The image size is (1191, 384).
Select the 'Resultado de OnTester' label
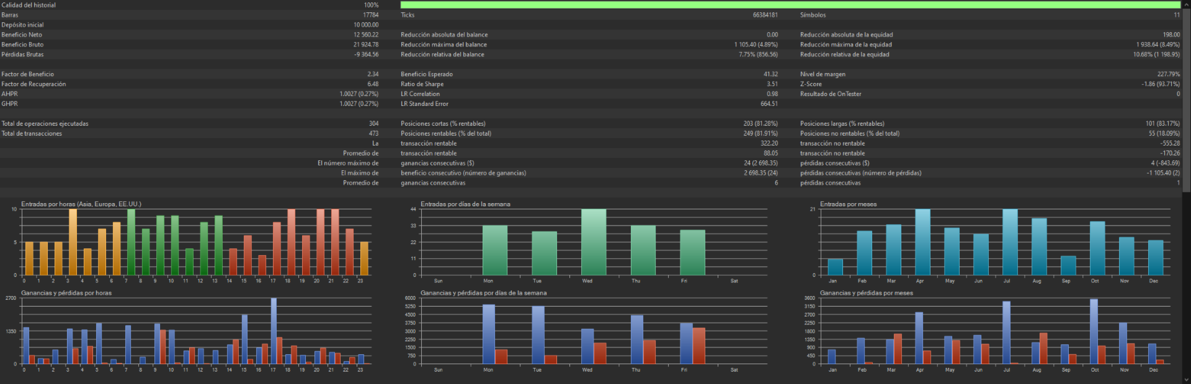(831, 94)
